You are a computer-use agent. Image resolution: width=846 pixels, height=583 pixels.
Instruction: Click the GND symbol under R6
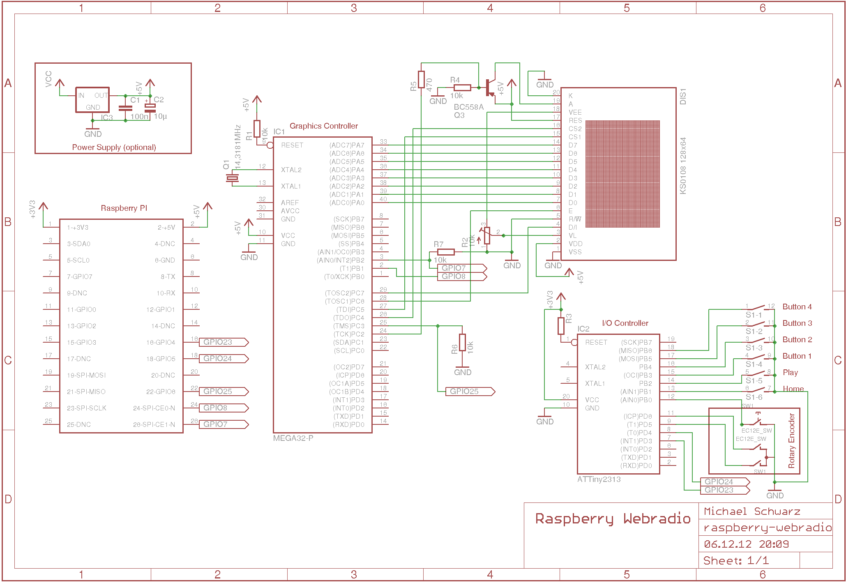462,371
